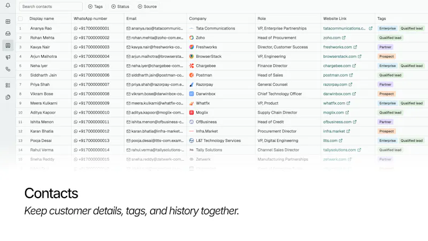Click WhatsApp icon beside +917000000001
The image size is (428, 241).
point(75,28)
